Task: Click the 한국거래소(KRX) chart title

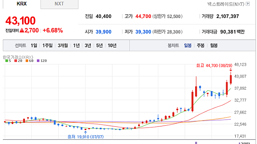Action: pos(18,57)
